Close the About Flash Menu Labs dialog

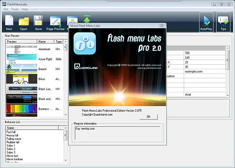[x=162, y=26]
